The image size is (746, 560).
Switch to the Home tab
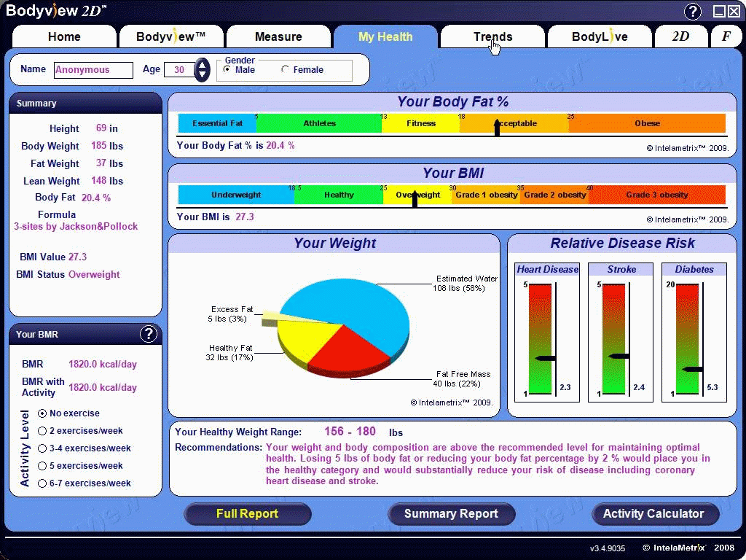coord(64,36)
